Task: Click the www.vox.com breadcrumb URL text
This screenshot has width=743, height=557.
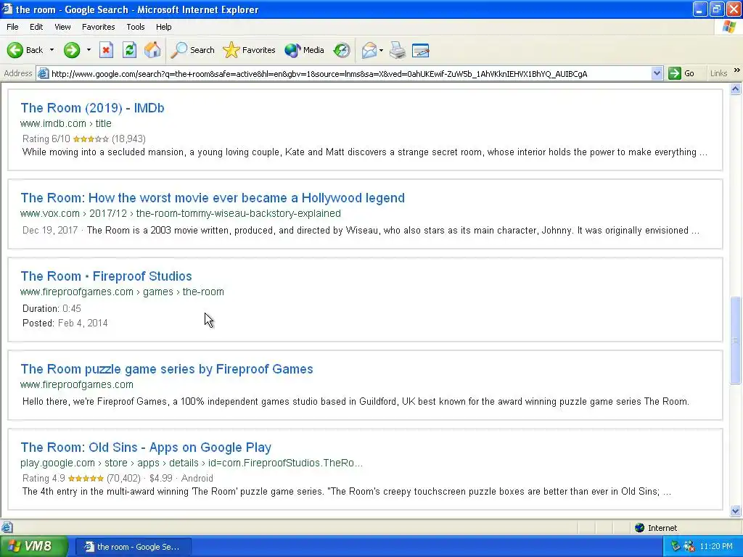Action: [x=181, y=214]
